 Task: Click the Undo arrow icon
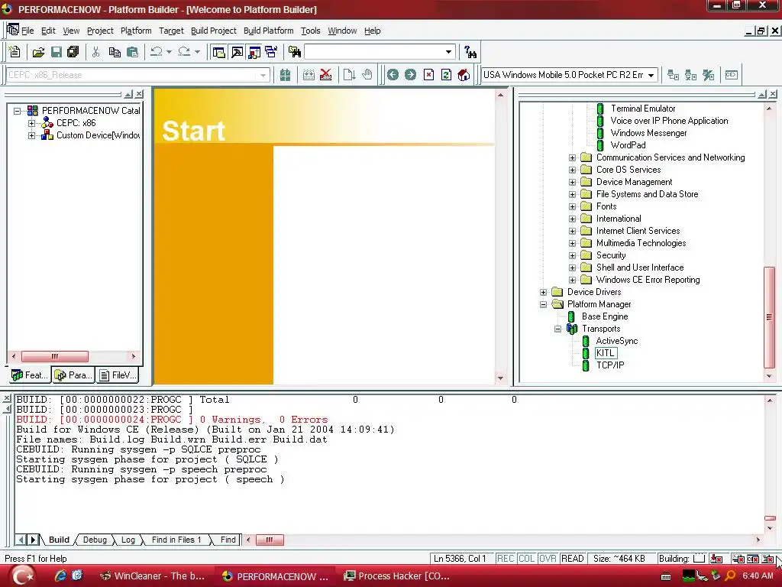point(157,52)
